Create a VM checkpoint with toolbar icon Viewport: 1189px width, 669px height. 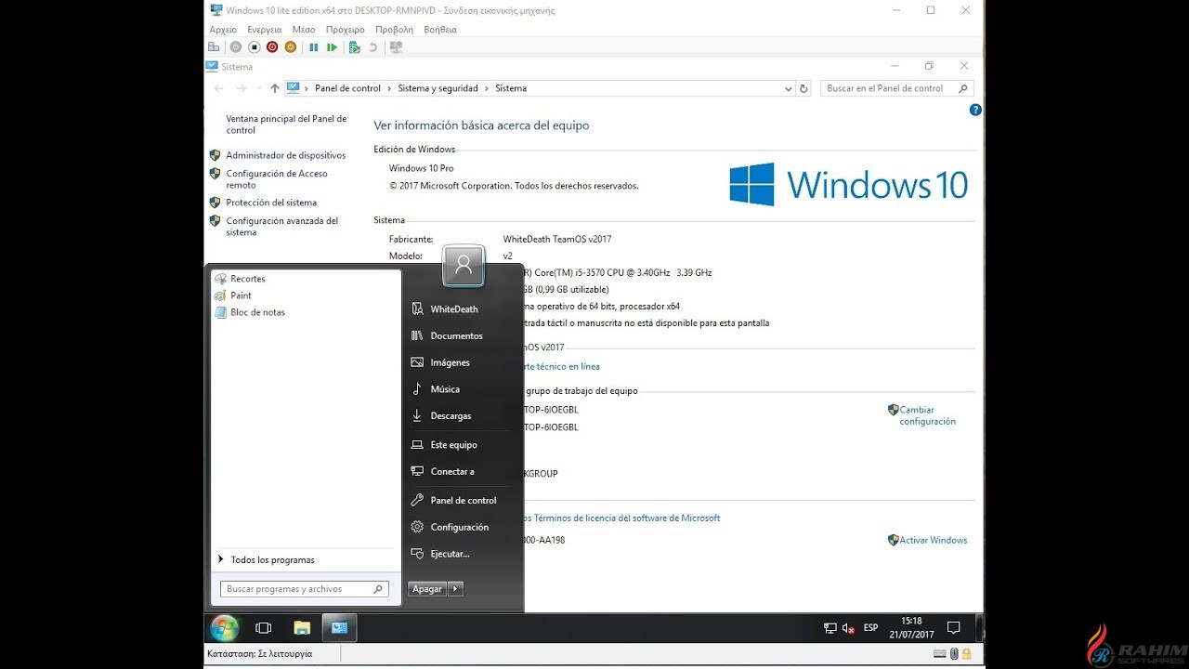click(355, 47)
